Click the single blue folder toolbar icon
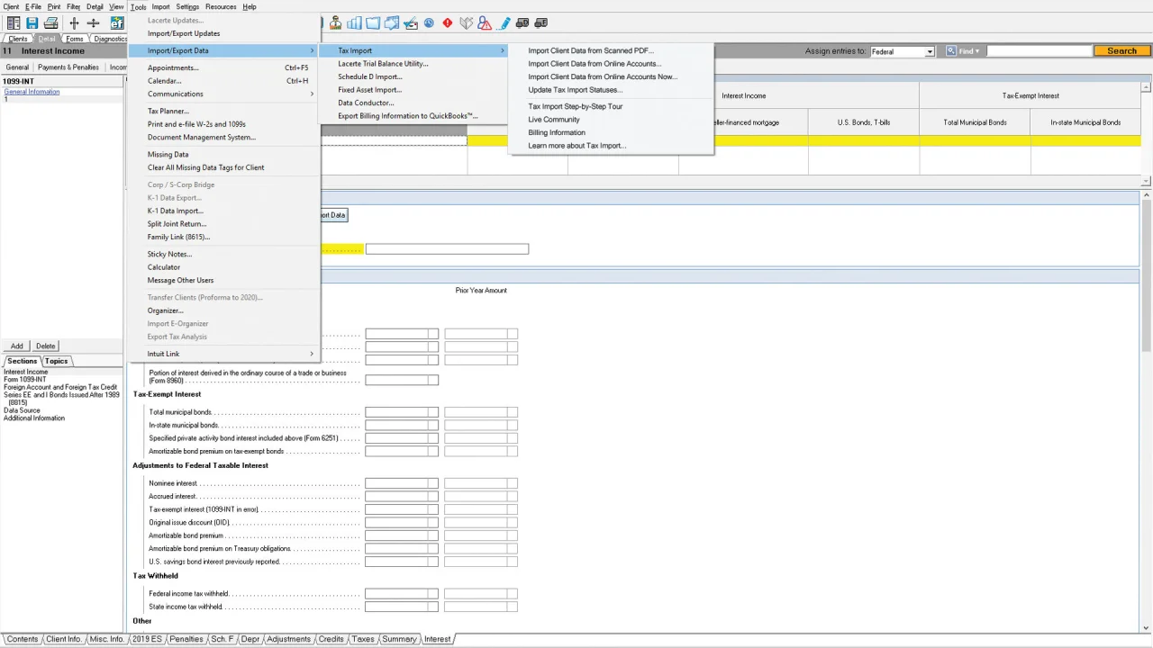This screenshot has width=1153, height=648. coord(373,22)
